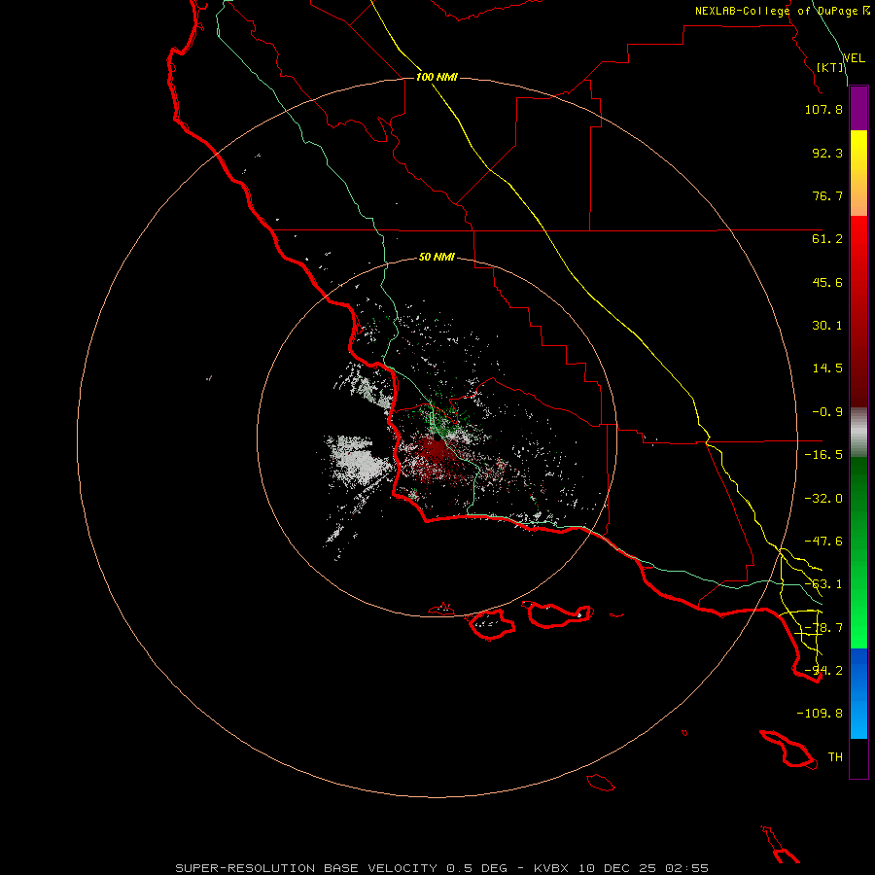Click the -47.6 legend value

tap(823, 542)
